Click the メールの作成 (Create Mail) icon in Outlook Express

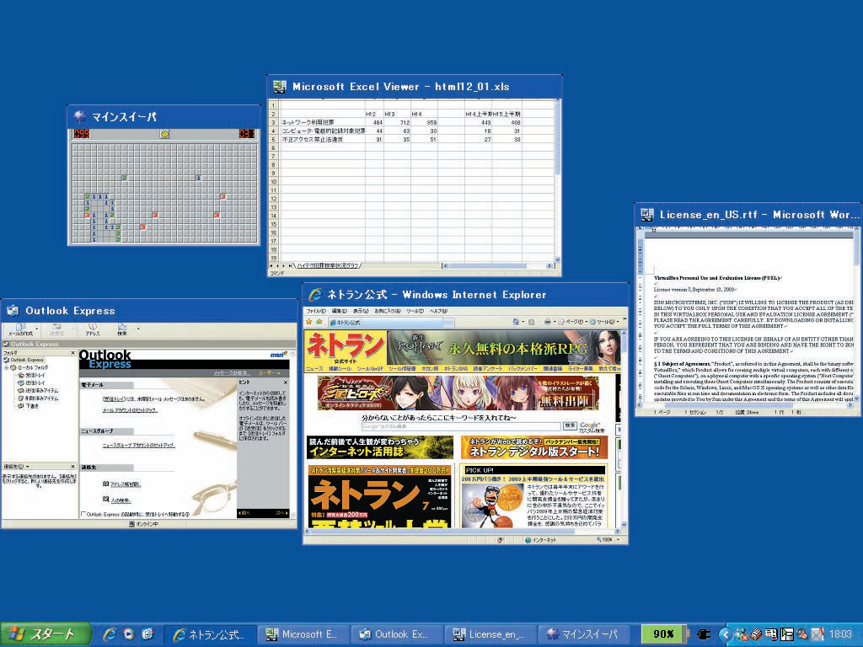point(20,329)
